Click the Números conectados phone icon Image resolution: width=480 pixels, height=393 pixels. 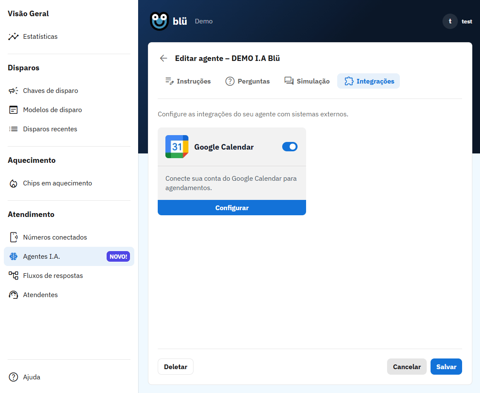[x=14, y=237]
